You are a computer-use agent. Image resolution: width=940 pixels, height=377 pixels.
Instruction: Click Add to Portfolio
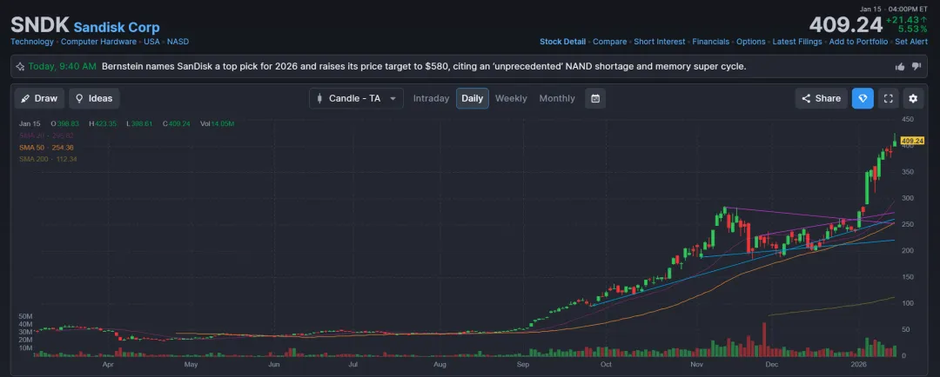[x=858, y=42]
